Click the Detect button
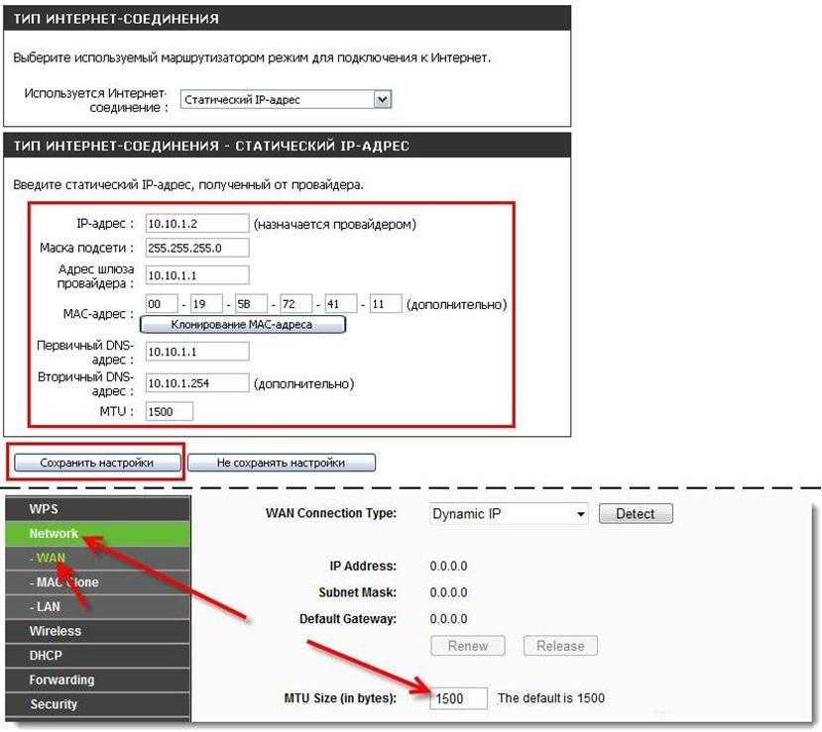The width and height of the screenshot is (822, 732). [x=635, y=514]
